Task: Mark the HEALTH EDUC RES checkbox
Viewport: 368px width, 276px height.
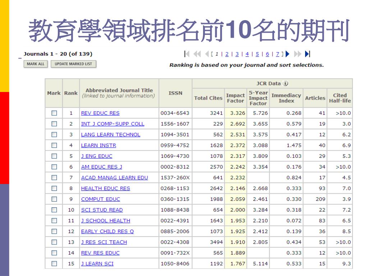Action: click(x=54, y=188)
